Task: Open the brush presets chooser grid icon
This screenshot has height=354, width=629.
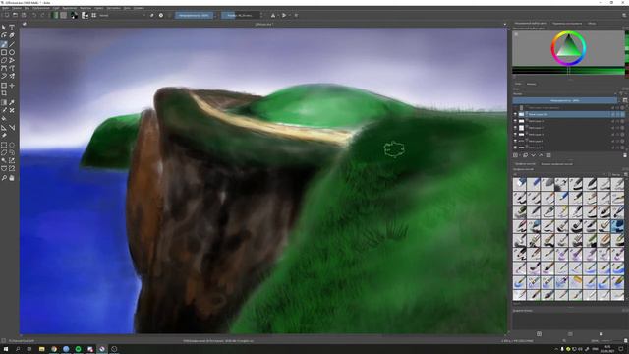Action: (x=94, y=16)
